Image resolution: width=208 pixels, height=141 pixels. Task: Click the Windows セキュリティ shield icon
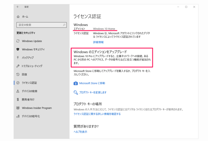[18, 49]
